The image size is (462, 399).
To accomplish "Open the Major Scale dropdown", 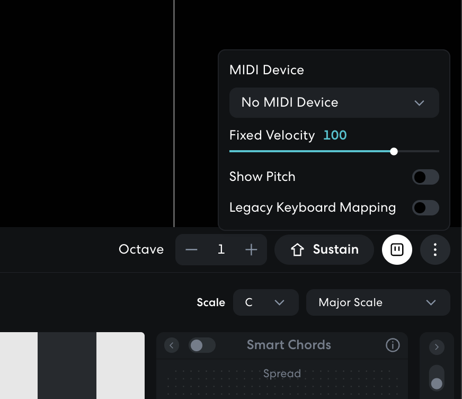I will [378, 302].
